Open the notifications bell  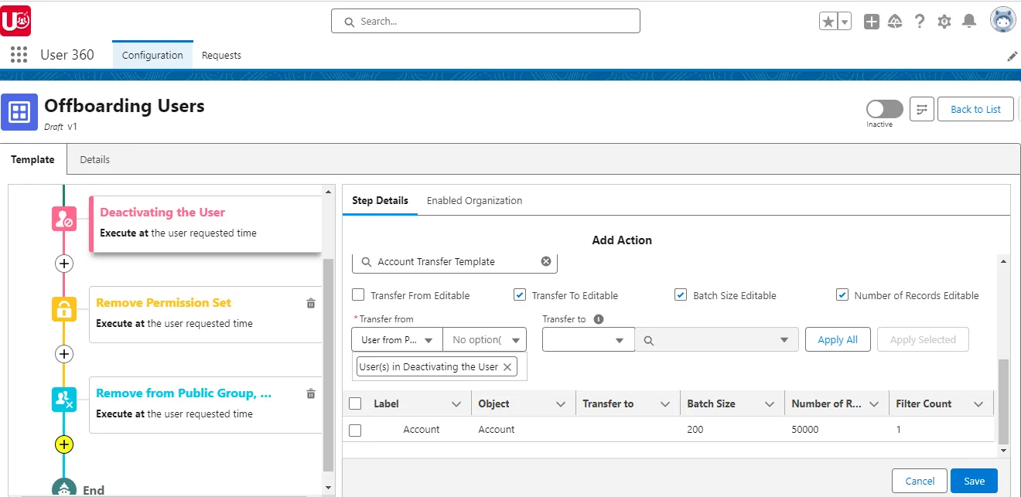[x=969, y=20]
